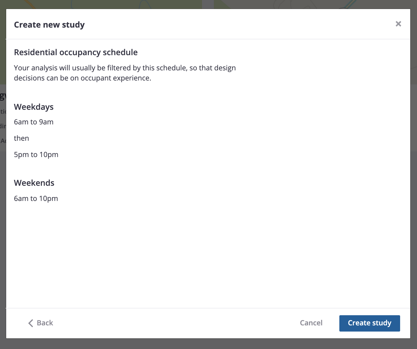
Task: Click the "6am to 10pm" weekend range
Action: point(36,198)
